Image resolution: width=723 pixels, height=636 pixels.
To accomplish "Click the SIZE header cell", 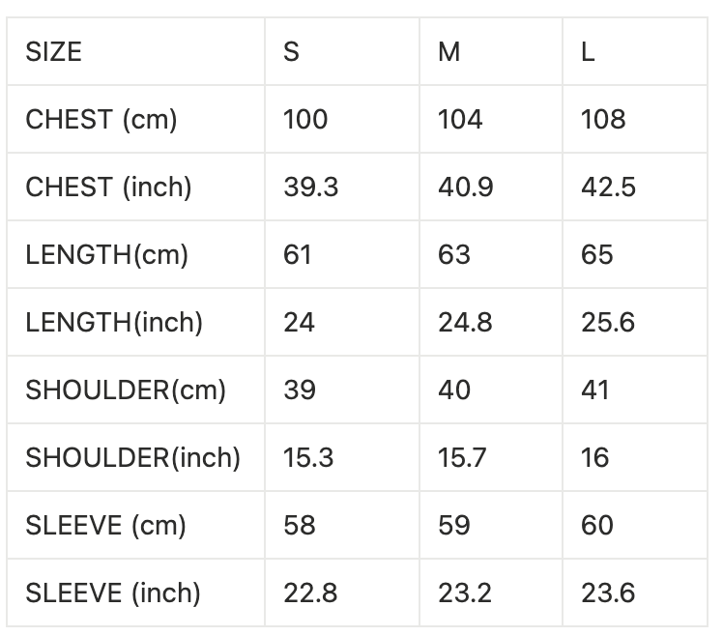I will pyautogui.click(x=54, y=51).
